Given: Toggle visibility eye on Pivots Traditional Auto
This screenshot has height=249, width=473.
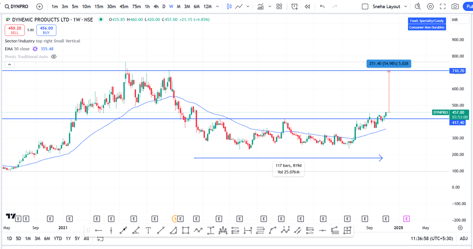Looking at the screenshot, I should [x=54, y=57].
